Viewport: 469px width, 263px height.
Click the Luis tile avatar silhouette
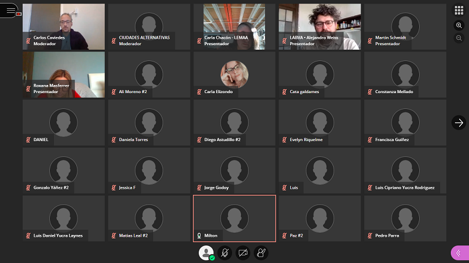click(320, 170)
